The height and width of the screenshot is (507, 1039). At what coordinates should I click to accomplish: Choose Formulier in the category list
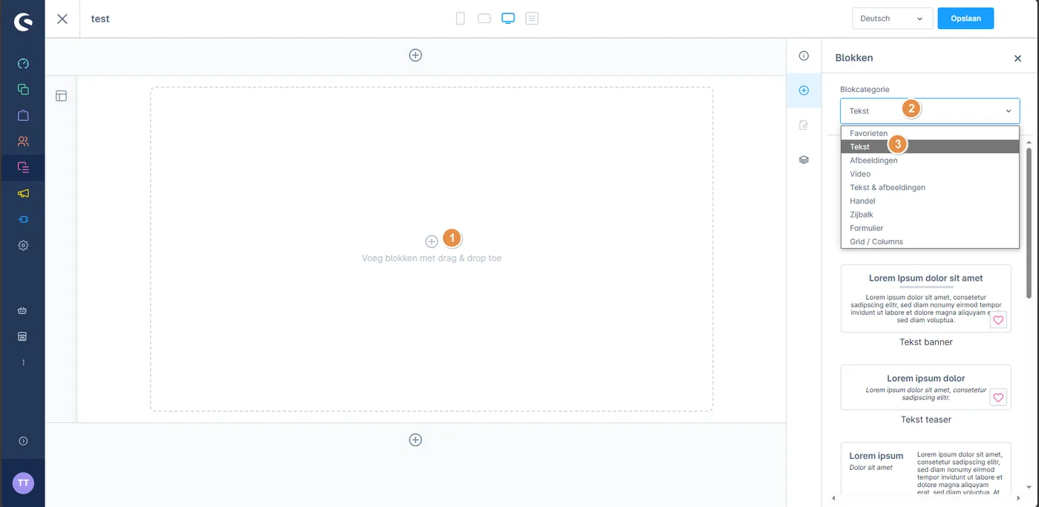tap(930, 228)
